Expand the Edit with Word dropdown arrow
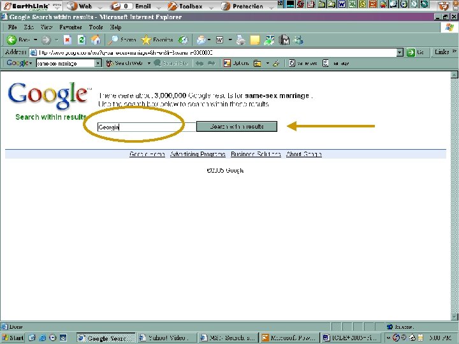459x344 pixels. pyautogui.click(x=230, y=39)
